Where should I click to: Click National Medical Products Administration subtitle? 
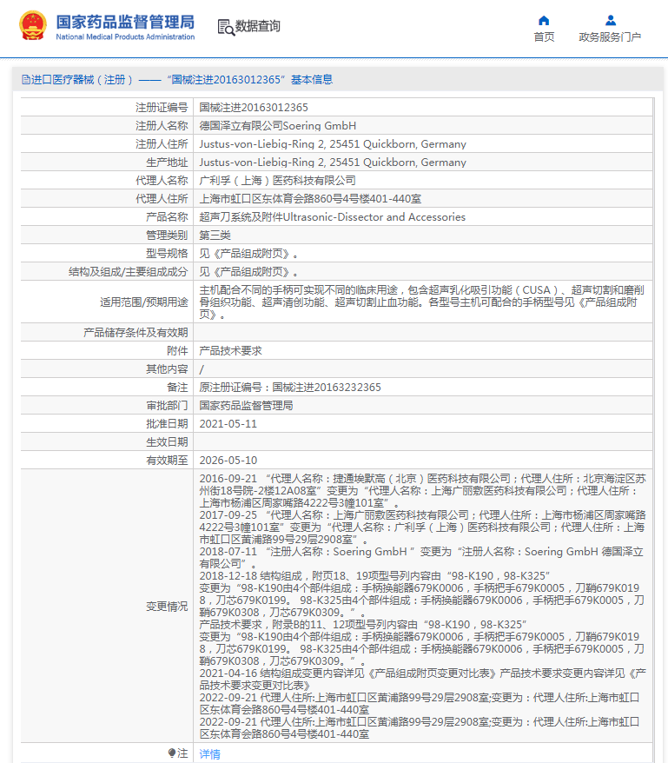[125, 37]
